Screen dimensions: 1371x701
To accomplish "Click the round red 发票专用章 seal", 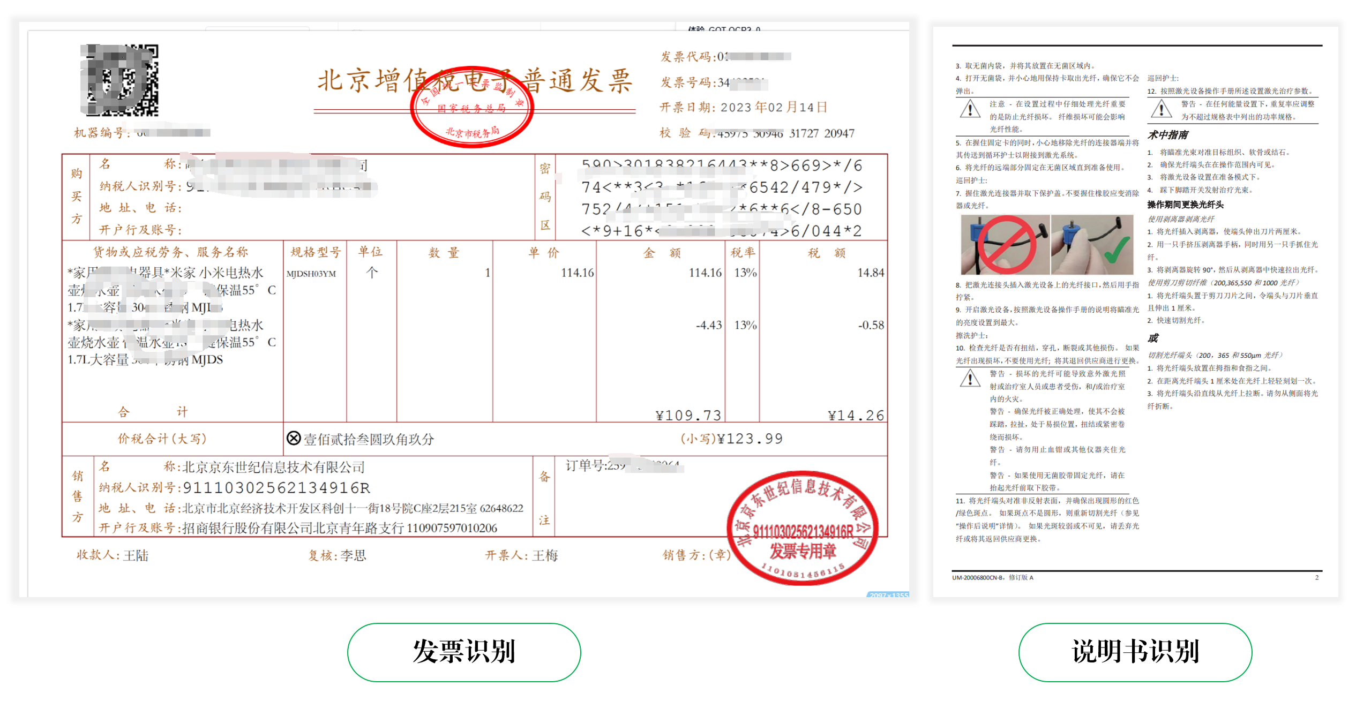I will point(801,527).
